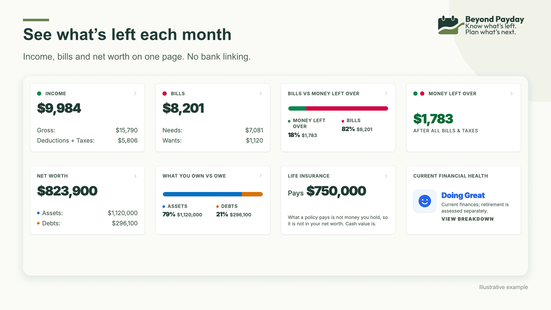Open the Bills card chevron
This screenshot has width=551, height=310.
(261, 94)
